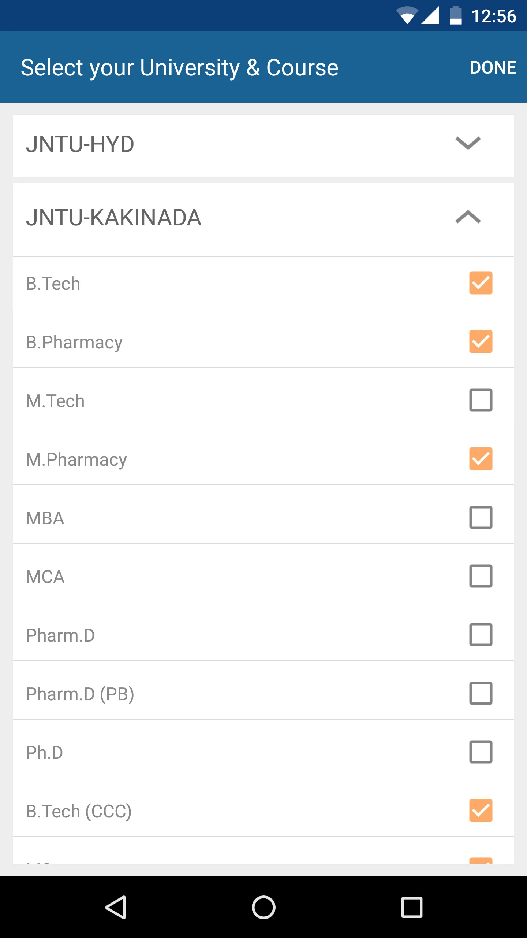527x938 pixels.
Task: Tap the Android back navigation icon
Action: pos(116,907)
